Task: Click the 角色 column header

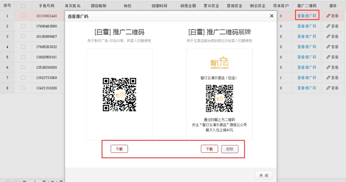Action: 127,6
